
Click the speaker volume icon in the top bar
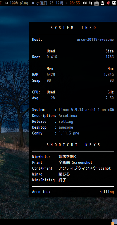85,3
